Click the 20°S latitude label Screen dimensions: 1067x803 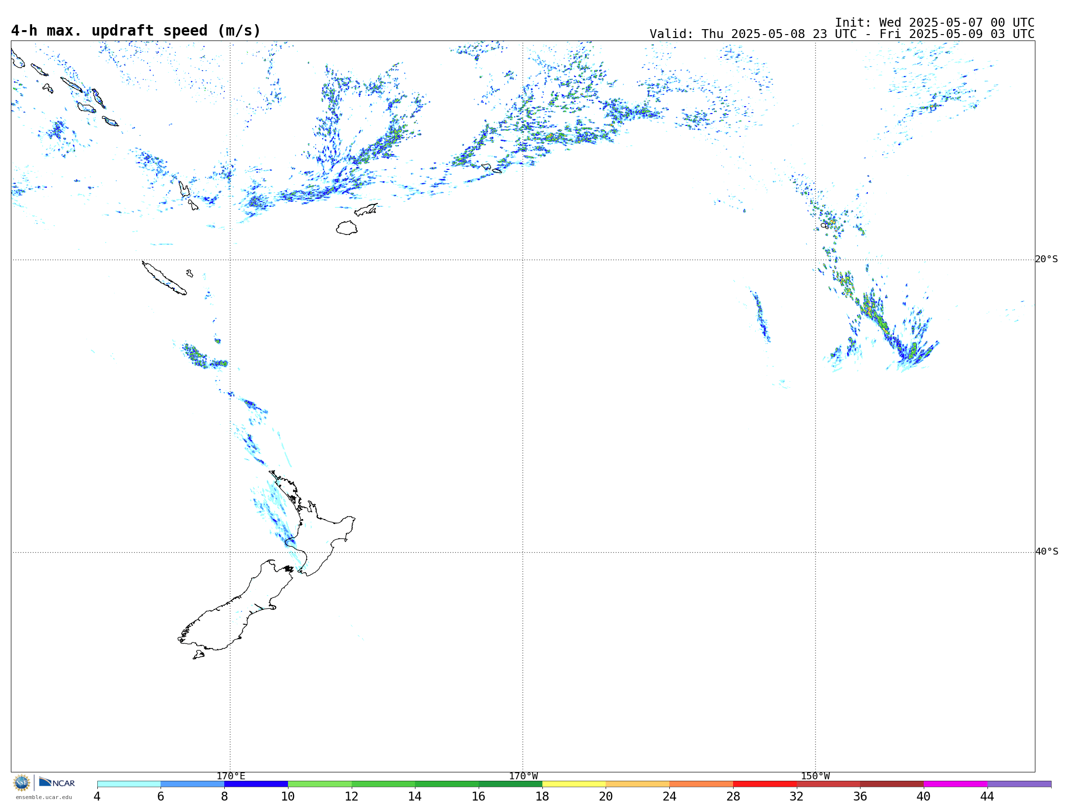click(x=1046, y=259)
